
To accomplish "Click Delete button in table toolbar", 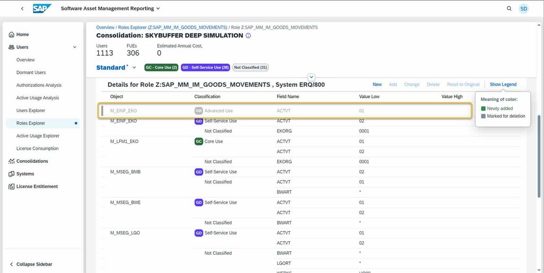I will click(433, 84).
